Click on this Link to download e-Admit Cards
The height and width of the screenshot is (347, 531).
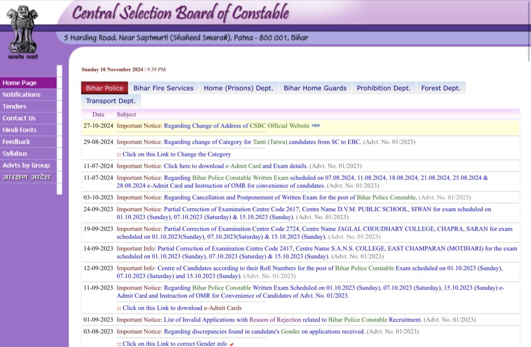pos(182,308)
